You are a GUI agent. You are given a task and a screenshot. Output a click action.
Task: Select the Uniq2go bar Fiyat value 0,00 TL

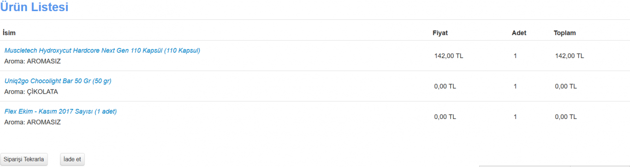[445, 86]
